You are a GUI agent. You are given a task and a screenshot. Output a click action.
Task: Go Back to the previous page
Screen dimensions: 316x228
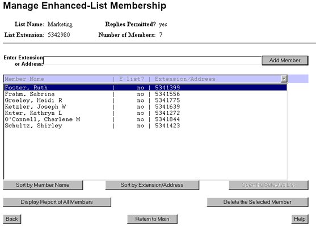click(x=12, y=219)
